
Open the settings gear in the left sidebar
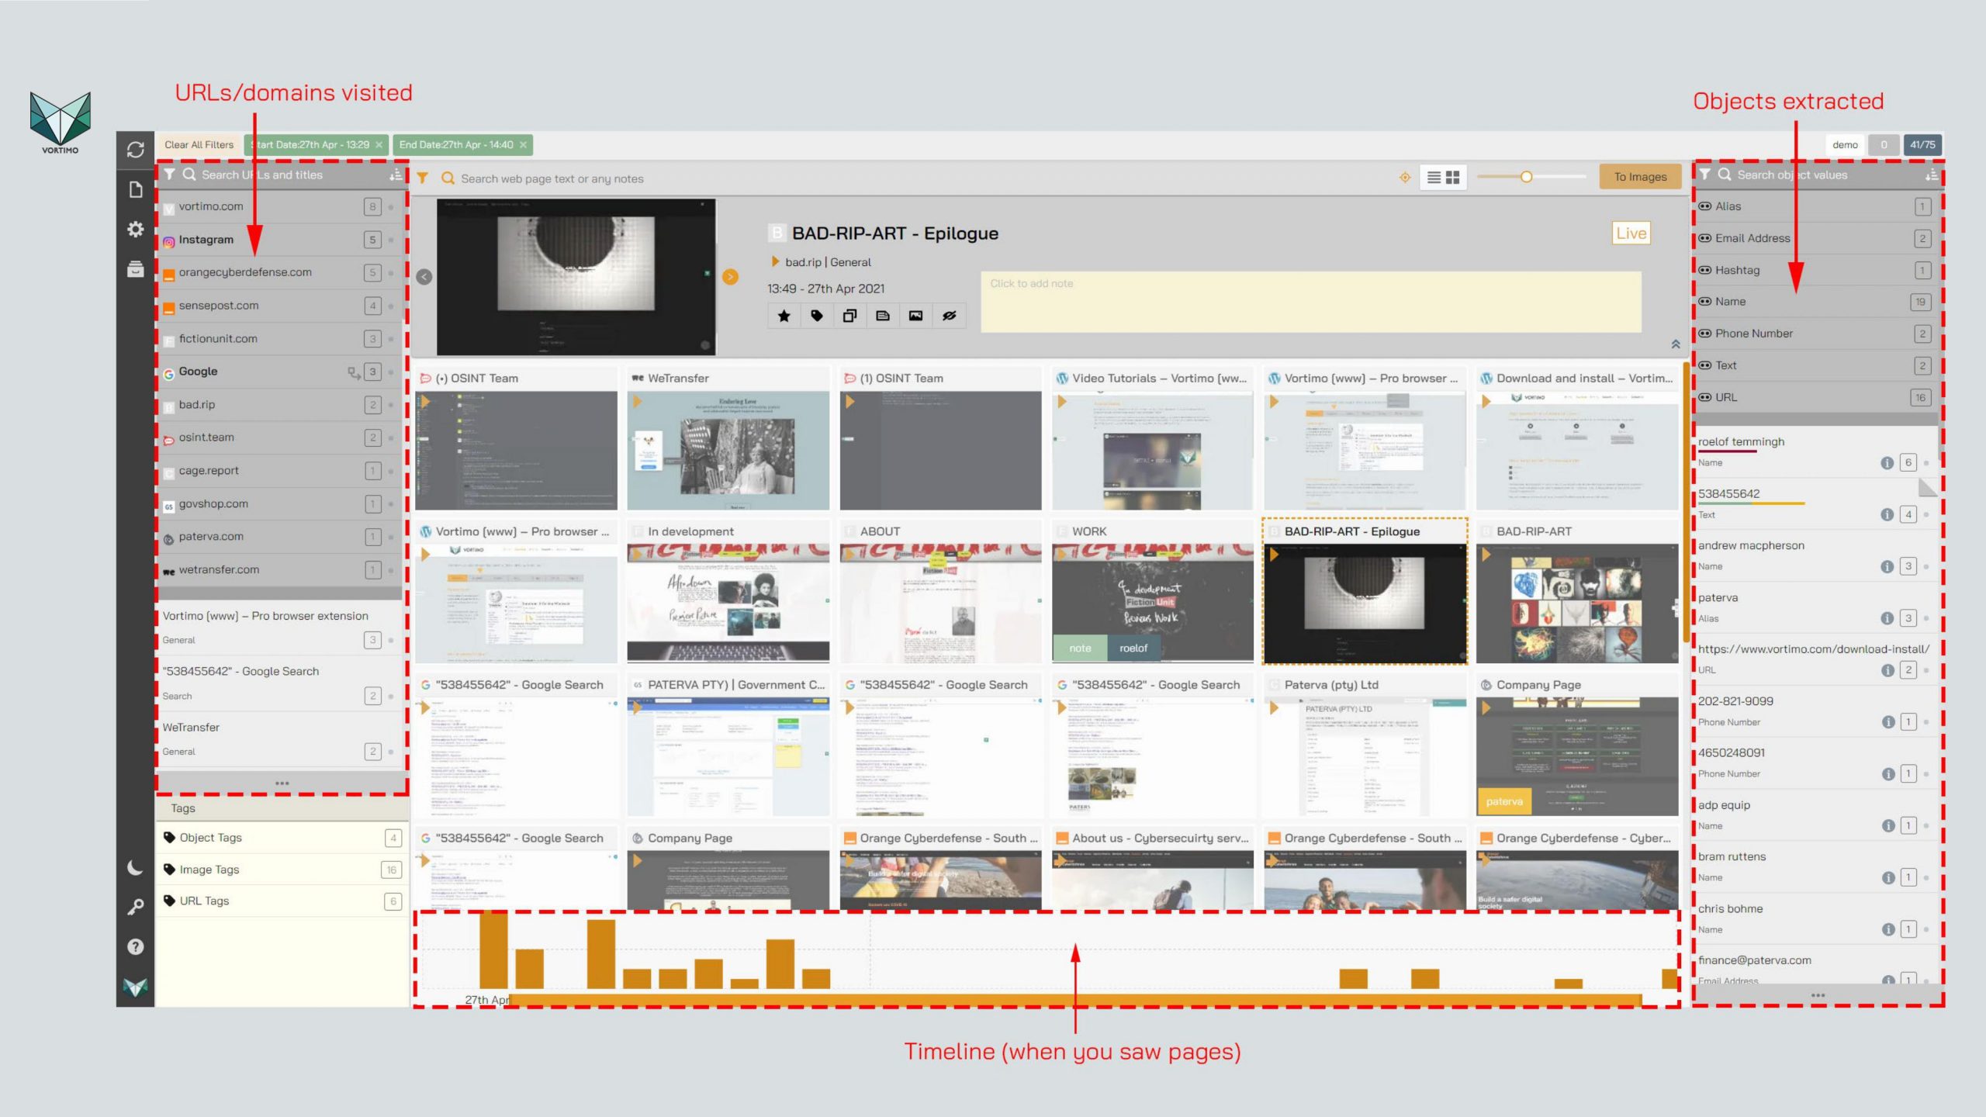point(136,229)
